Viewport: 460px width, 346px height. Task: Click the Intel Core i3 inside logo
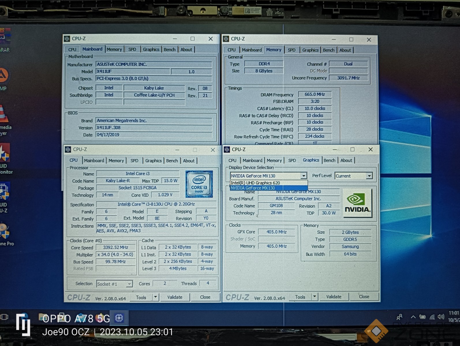click(199, 184)
